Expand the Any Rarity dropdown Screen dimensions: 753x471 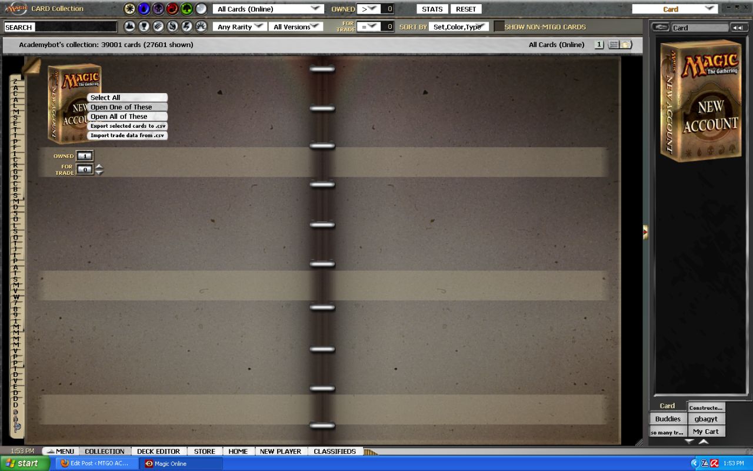pyautogui.click(x=239, y=26)
